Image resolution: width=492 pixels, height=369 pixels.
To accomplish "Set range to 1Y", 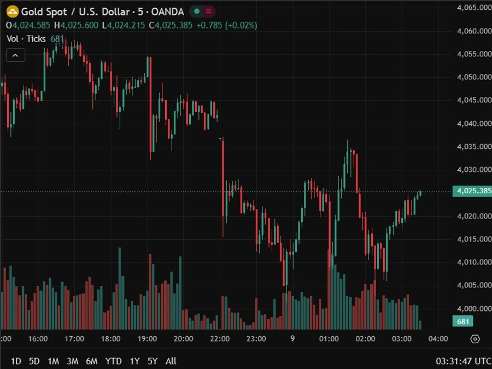I will tap(134, 361).
